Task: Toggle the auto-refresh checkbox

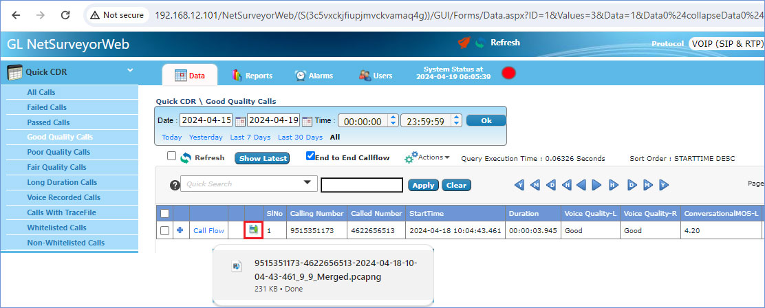Action: point(171,156)
